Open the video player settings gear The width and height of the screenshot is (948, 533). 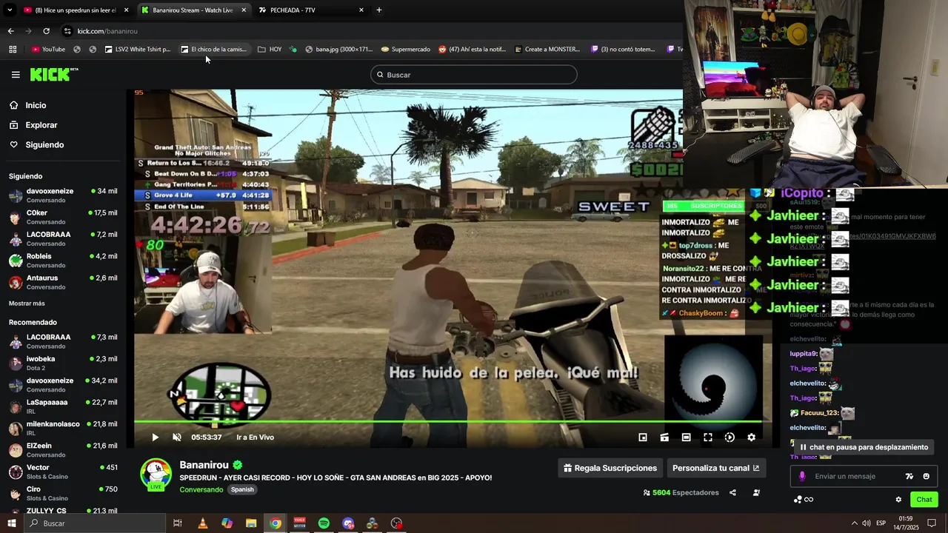(x=751, y=438)
